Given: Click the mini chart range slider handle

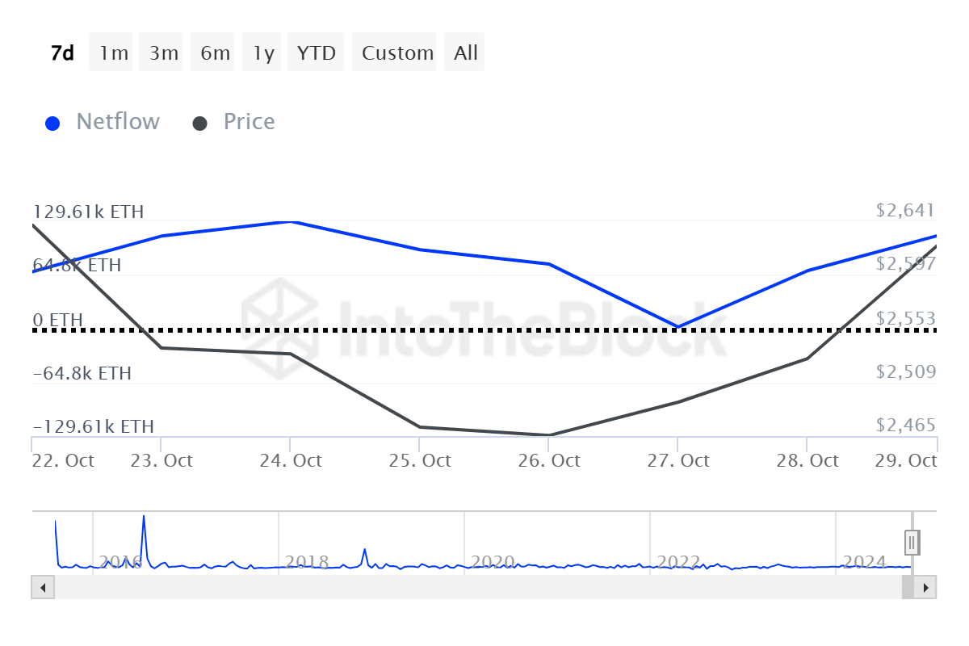Looking at the screenshot, I should point(911,542).
